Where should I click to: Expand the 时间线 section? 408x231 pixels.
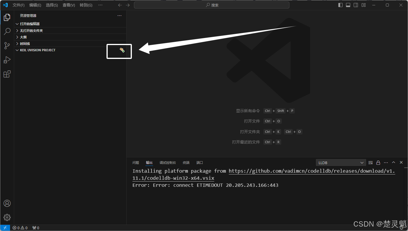pos(70,44)
